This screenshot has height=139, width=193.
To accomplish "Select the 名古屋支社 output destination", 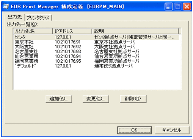I will pos(26,51).
